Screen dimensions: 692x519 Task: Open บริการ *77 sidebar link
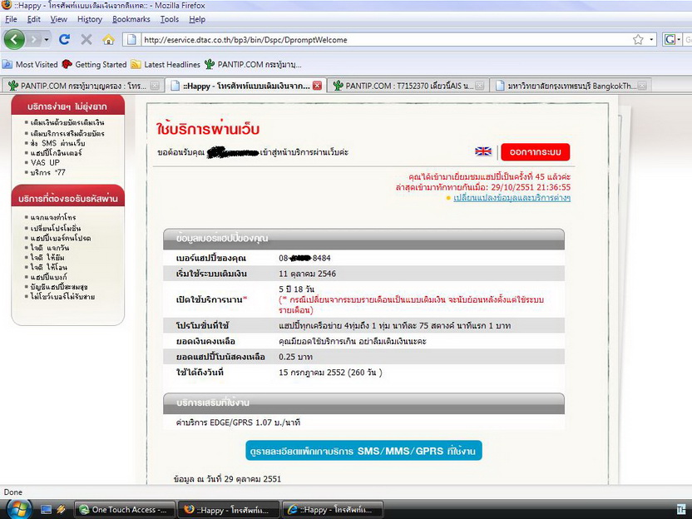pyautogui.click(x=47, y=172)
